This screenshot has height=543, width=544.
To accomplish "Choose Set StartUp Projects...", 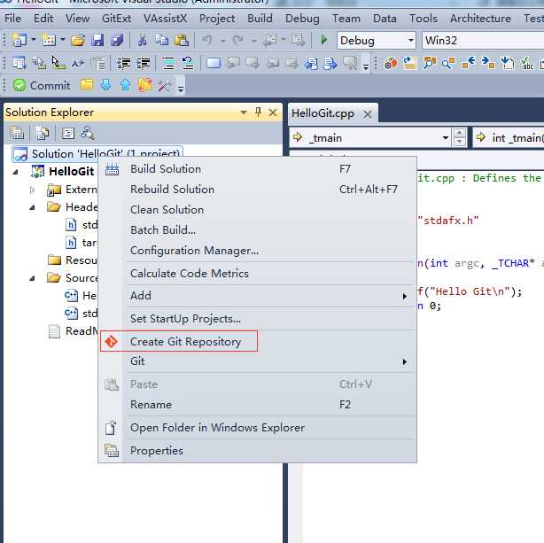I will tap(258, 319).
